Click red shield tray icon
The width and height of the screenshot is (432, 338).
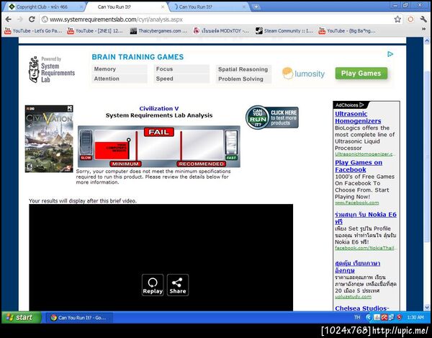pos(399,317)
